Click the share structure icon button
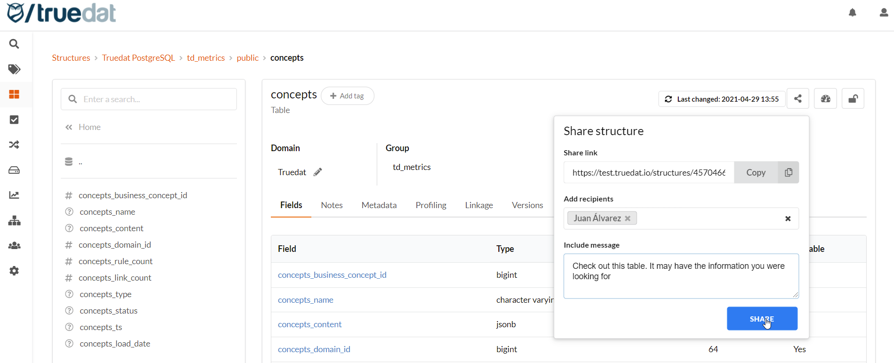Viewport: 894px width, 363px height. pyautogui.click(x=797, y=99)
